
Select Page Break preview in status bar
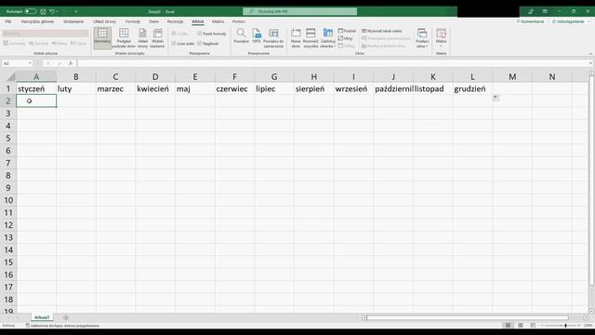[x=533, y=325]
